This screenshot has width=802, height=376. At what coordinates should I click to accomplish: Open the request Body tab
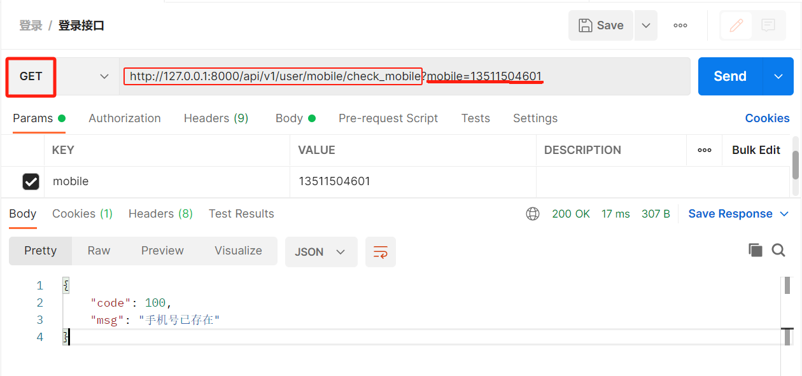coord(295,118)
